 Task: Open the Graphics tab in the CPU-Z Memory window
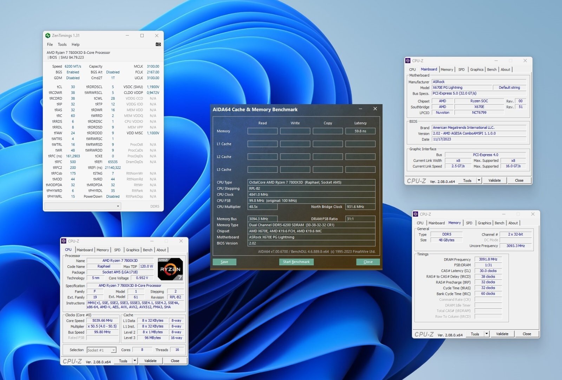coord(484,223)
